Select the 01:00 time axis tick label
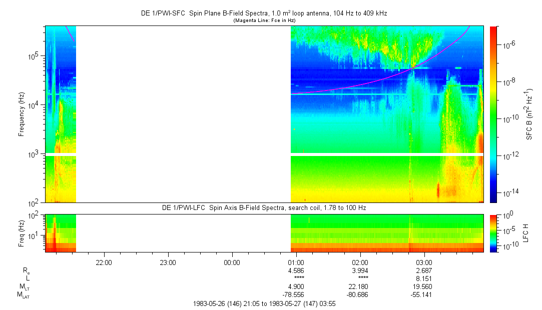 point(296,262)
